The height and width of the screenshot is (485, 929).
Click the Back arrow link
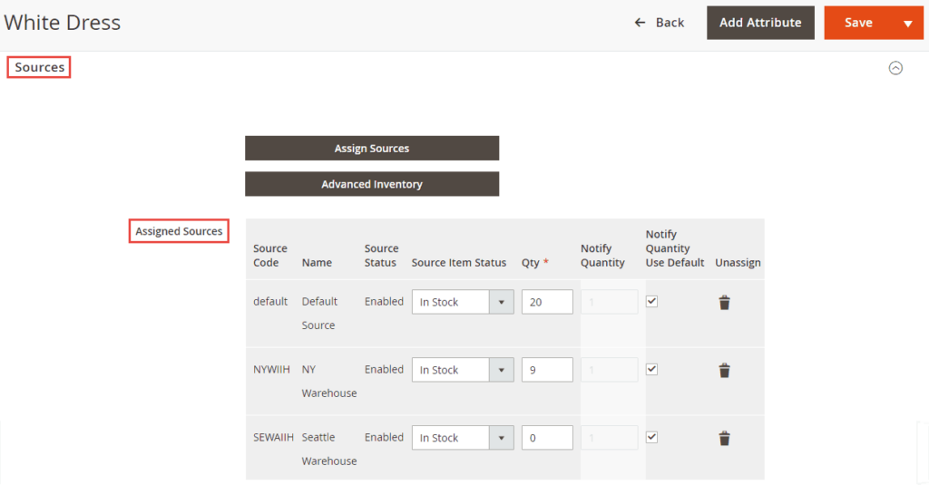point(660,23)
